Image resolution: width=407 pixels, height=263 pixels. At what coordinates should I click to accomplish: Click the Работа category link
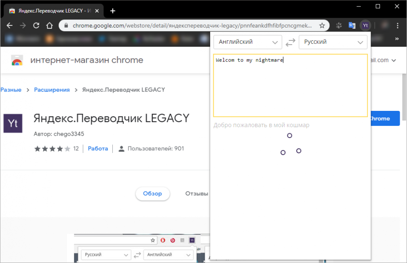98,148
